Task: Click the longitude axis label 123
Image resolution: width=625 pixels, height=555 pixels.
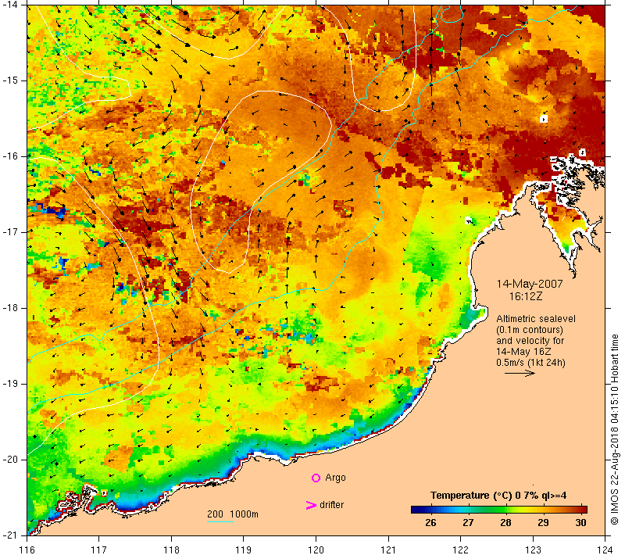Action: coord(533,550)
